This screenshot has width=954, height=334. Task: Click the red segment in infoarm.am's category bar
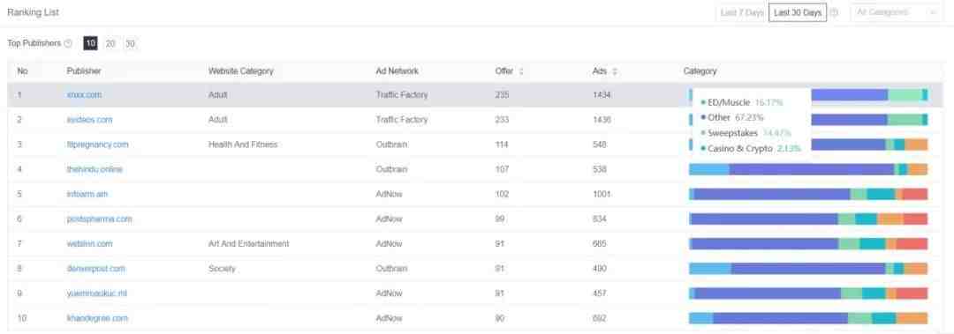[x=914, y=195]
